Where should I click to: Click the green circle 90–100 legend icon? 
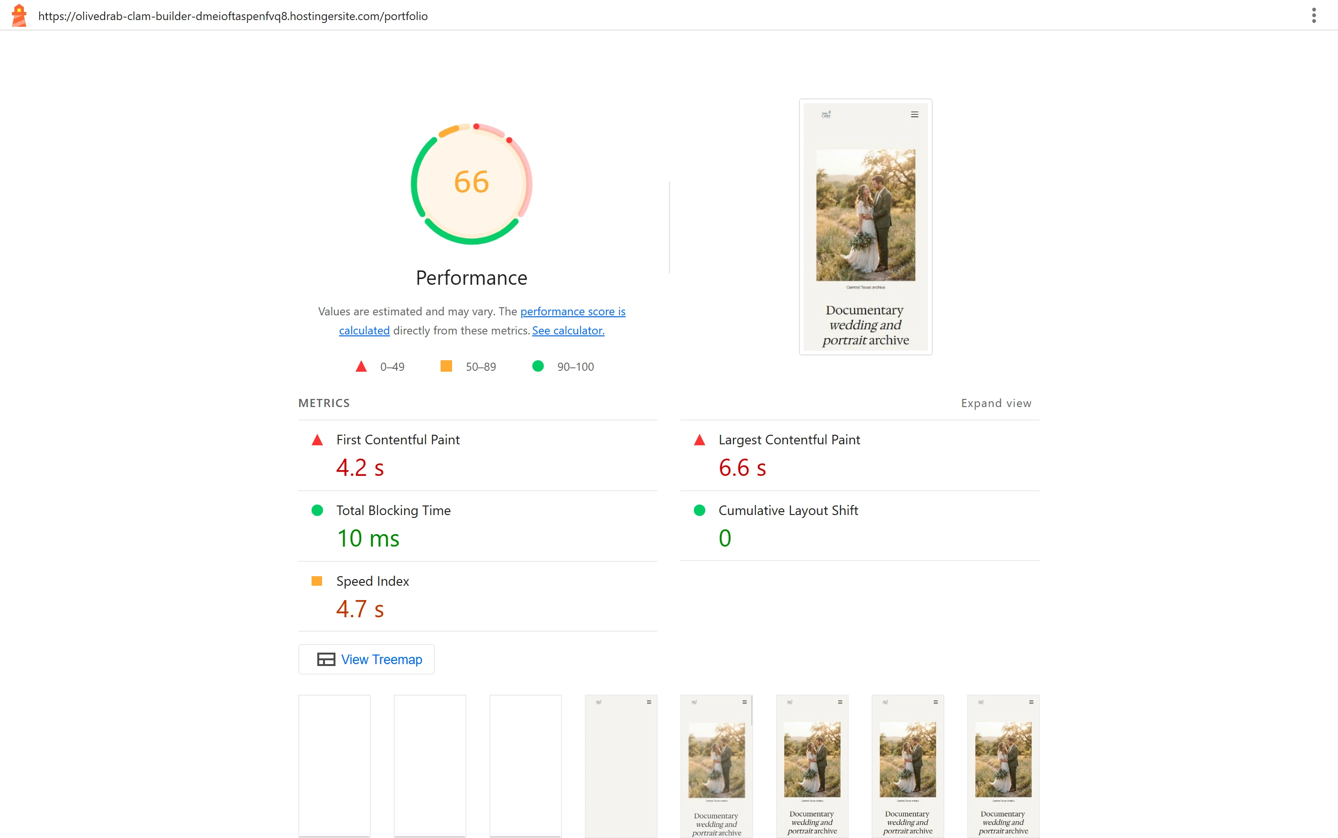point(538,366)
